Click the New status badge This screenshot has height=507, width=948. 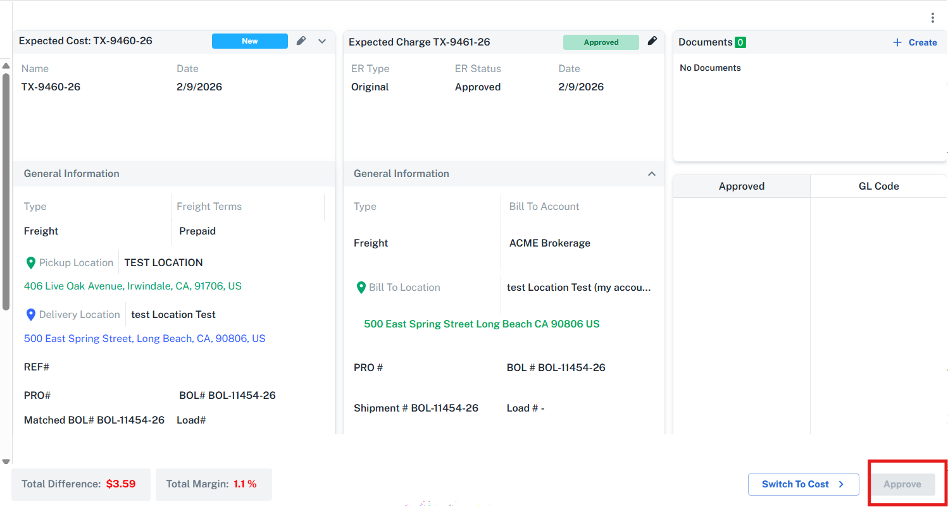pyautogui.click(x=249, y=41)
